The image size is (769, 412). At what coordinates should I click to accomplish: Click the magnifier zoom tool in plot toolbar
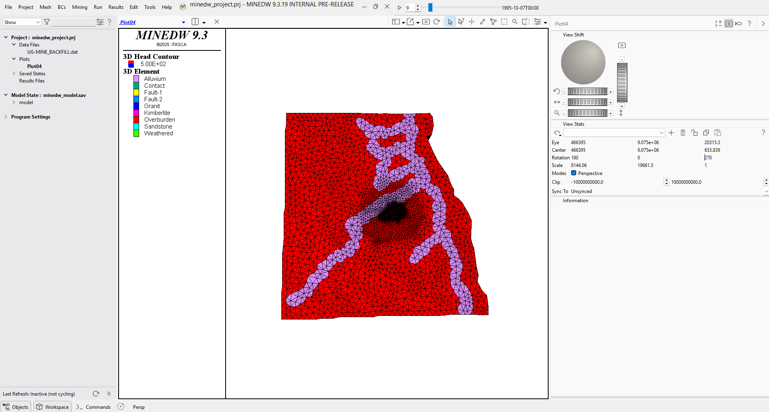pyautogui.click(x=515, y=22)
